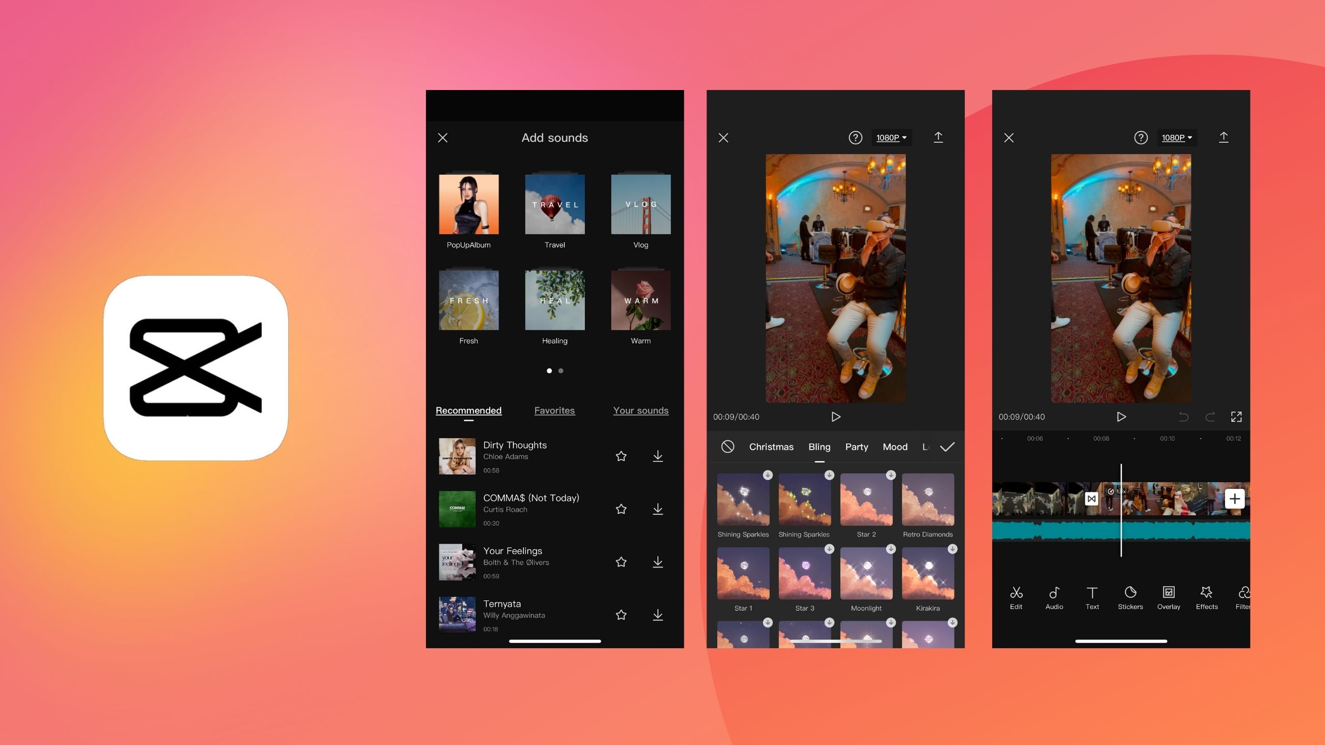Play the video preview
Image resolution: width=1325 pixels, height=745 pixels.
(x=836, y=416)
